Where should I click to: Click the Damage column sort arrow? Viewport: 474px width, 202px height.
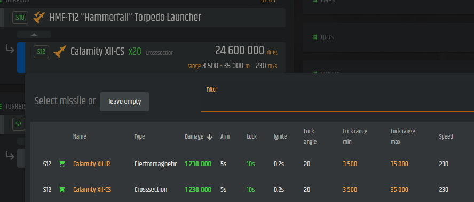pos(210,137)
